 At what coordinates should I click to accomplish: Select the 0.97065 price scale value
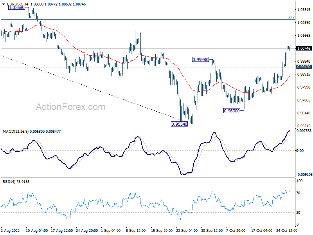pos(304,100)
